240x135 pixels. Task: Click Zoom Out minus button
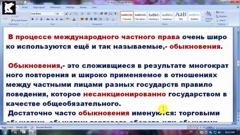(216, 127)
